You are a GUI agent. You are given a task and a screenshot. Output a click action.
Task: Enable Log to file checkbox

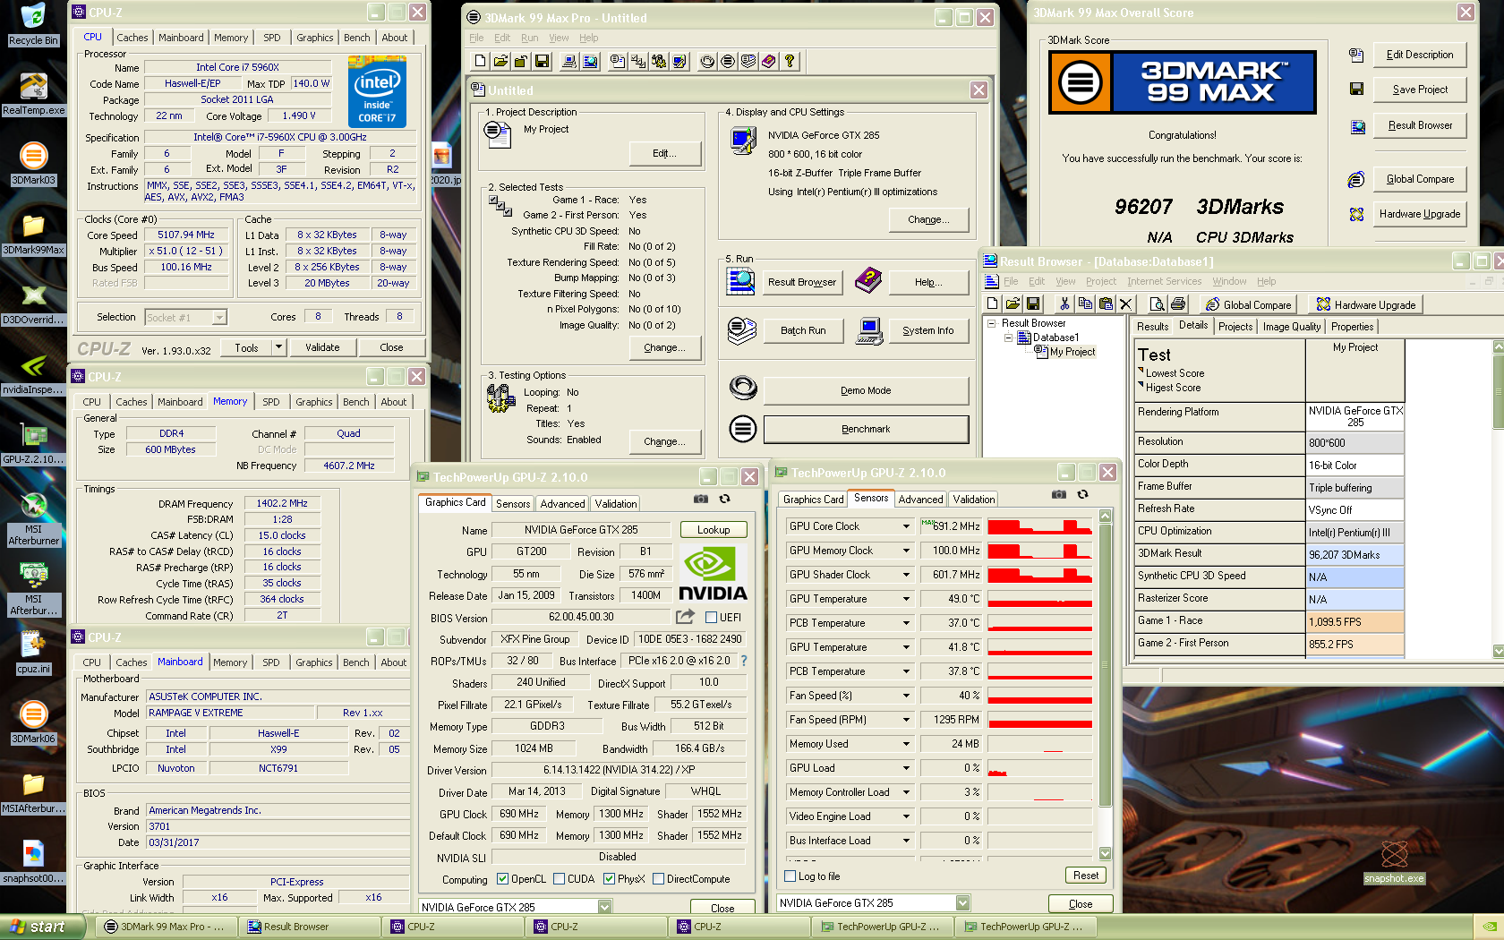coord(790,876)
